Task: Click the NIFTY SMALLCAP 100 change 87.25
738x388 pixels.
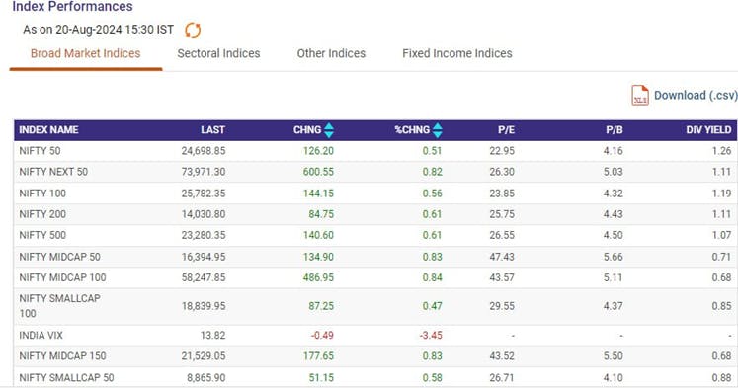Action: point(321,306)
